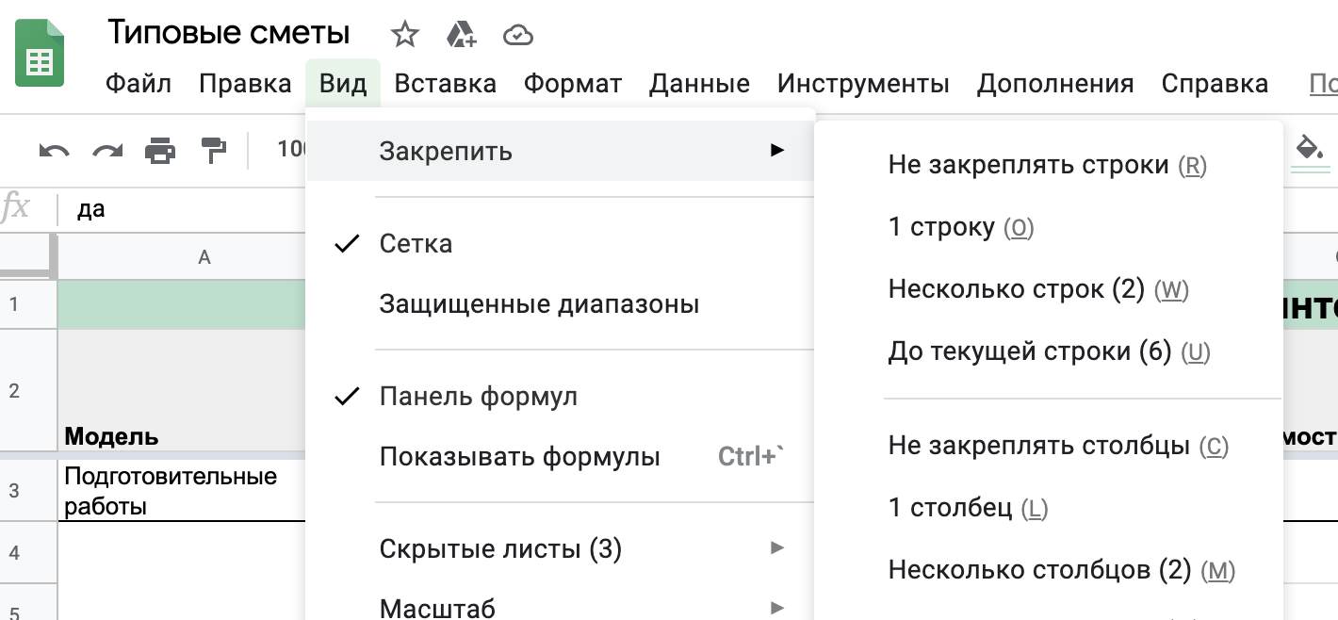Open the Формат menu
The image size is (1338, 620).
click(x=573, y=84)
